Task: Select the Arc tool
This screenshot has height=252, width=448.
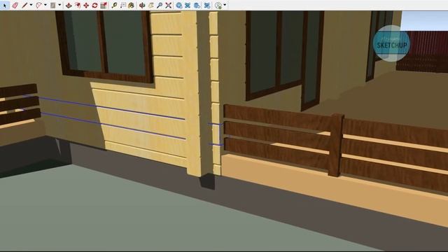Action: 39,5
